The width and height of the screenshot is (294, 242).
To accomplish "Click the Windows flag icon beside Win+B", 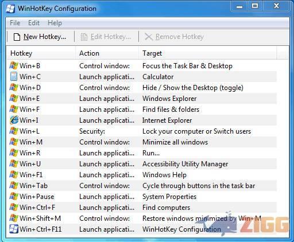I will click(x=14, y=65).
